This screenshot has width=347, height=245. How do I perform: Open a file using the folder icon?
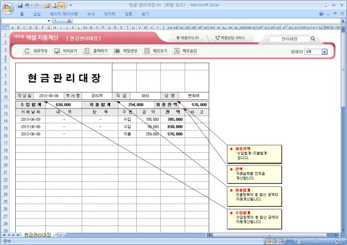(x=47, y=5)
